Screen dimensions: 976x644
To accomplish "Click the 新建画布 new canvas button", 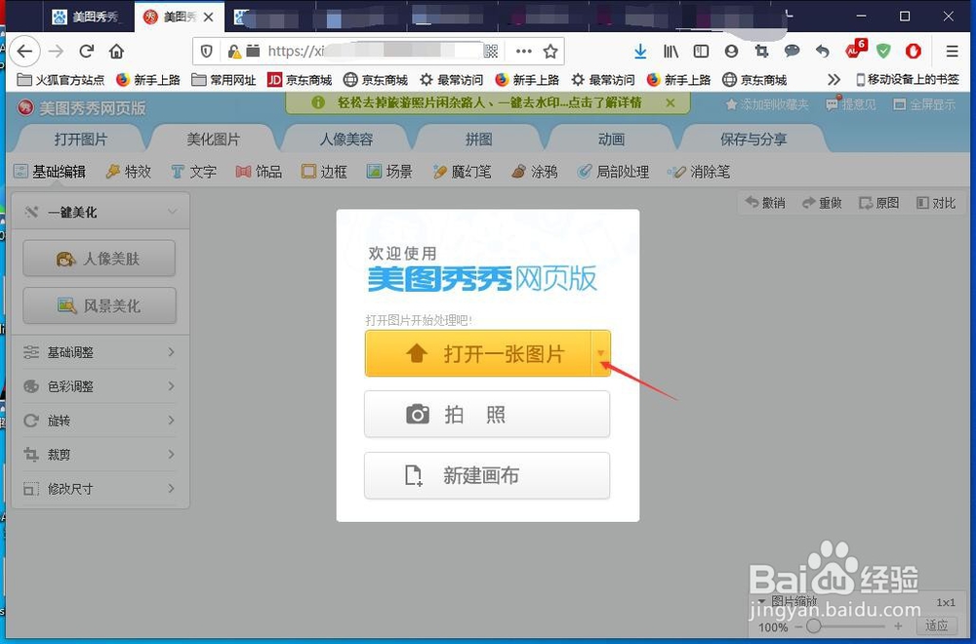I will 487,475.
